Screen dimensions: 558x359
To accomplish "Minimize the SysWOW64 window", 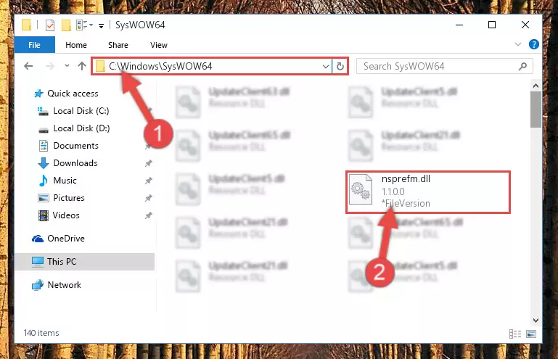I will click(459, 25).
